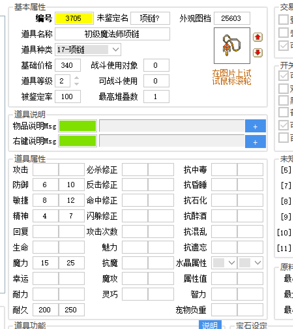Click the first 抗混乱 input field
The image size is (293, 329).
pyautogui.click(x=224, y=232)
